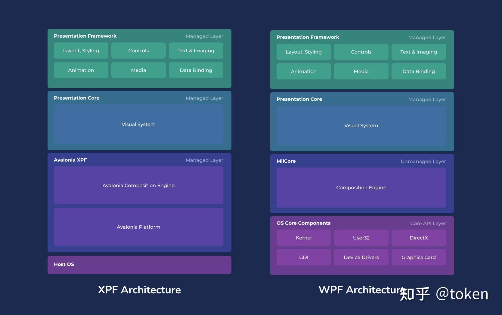Click Managed Layer label beside Avalonia XPF

pos(204,160)
